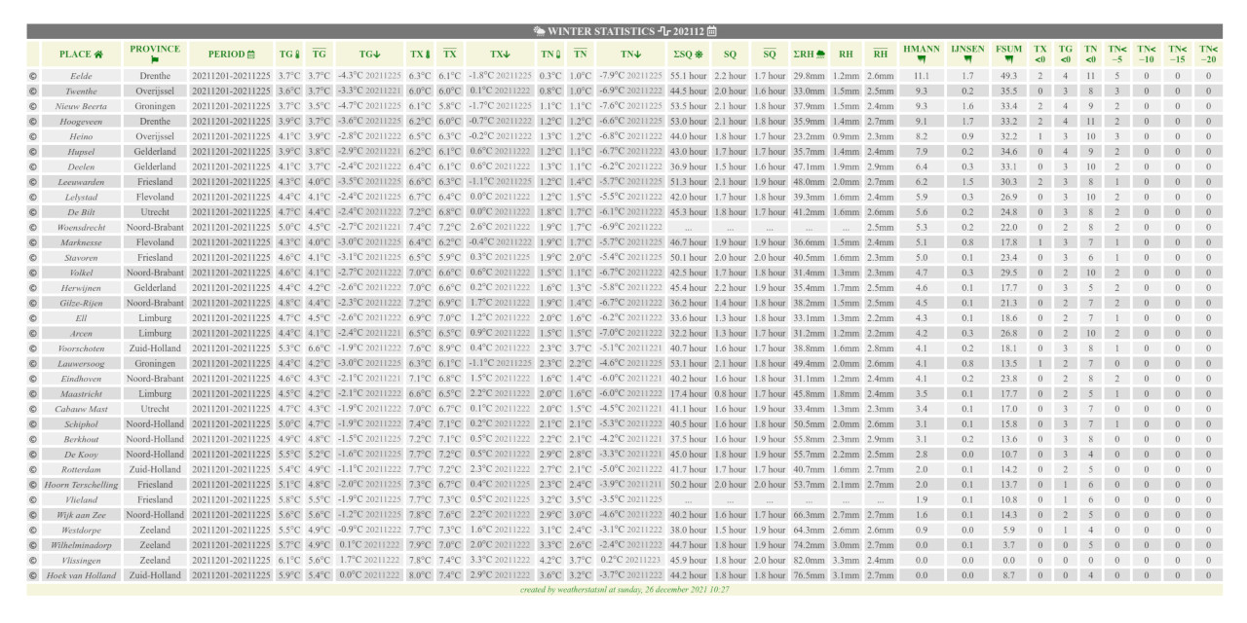Open the Maastricht station link
1247x623 pixels.
click(x=81, y=393)
